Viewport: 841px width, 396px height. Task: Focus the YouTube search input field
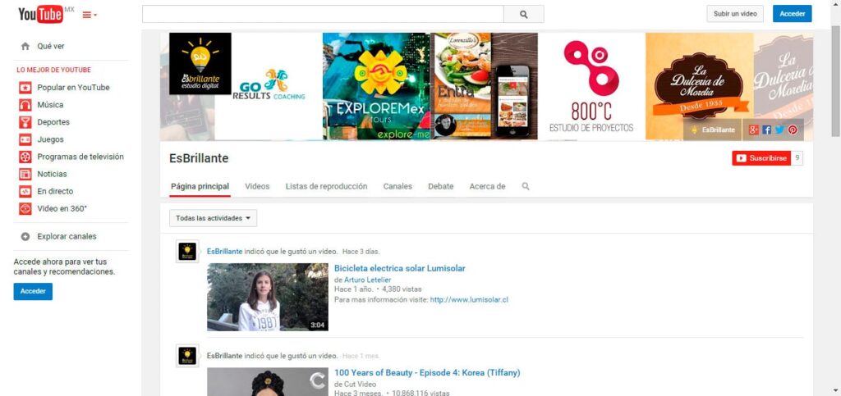(x=323, y=15)
